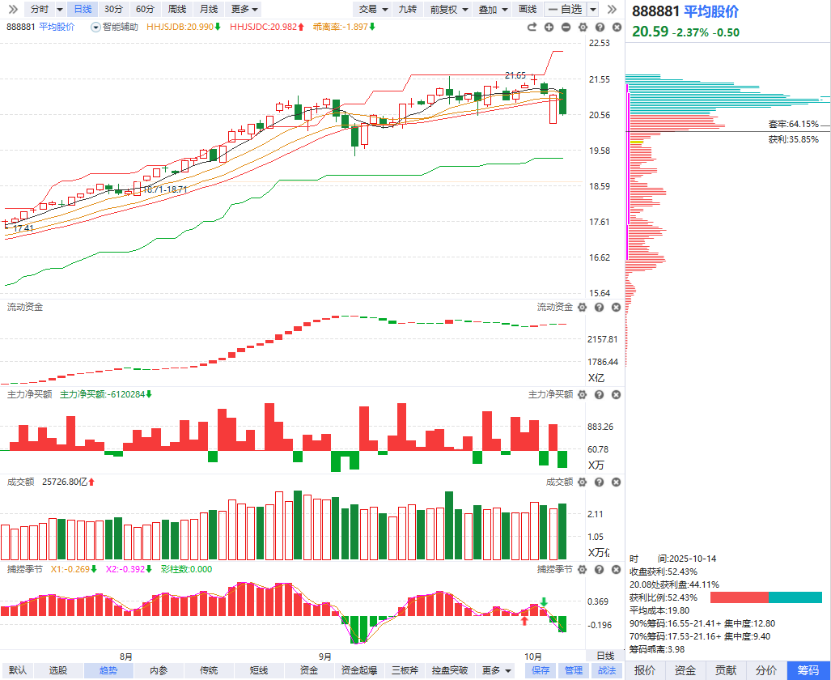Image resolution: width=831 pixels, height=680 pixels.
Task: Open the 叠加 overlay dropdown
Action: pyautogui.click(x=493, y=9)
